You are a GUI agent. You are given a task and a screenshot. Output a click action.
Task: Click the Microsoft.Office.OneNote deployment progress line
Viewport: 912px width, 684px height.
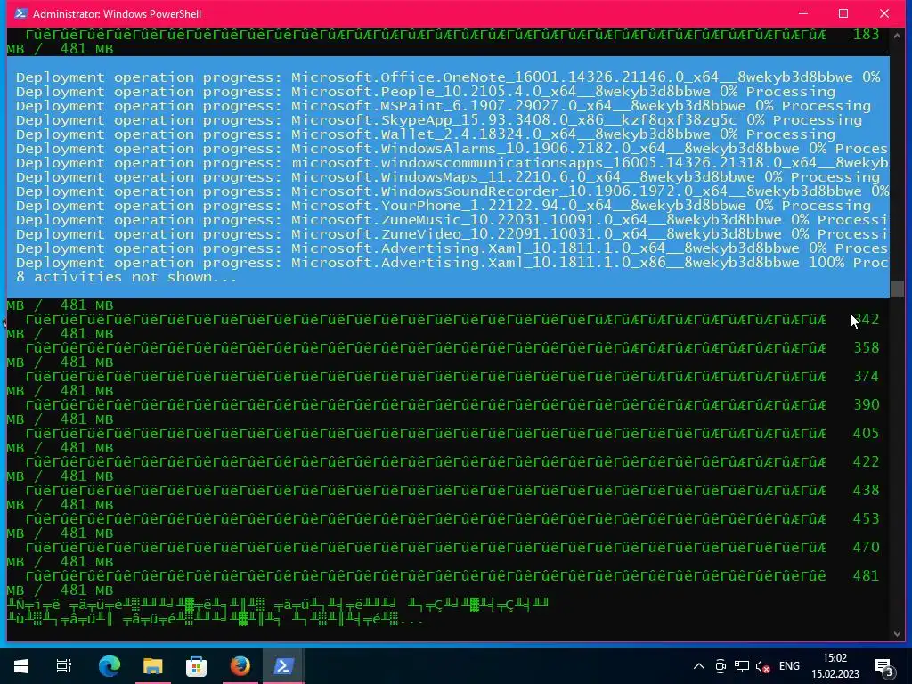click(x=448, y=77)
